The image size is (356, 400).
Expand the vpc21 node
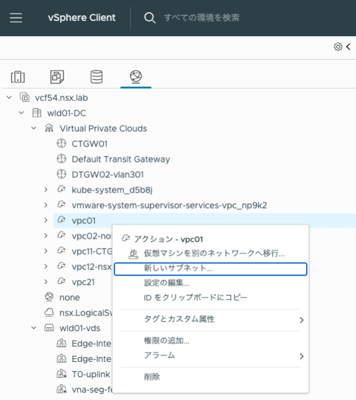46,282
